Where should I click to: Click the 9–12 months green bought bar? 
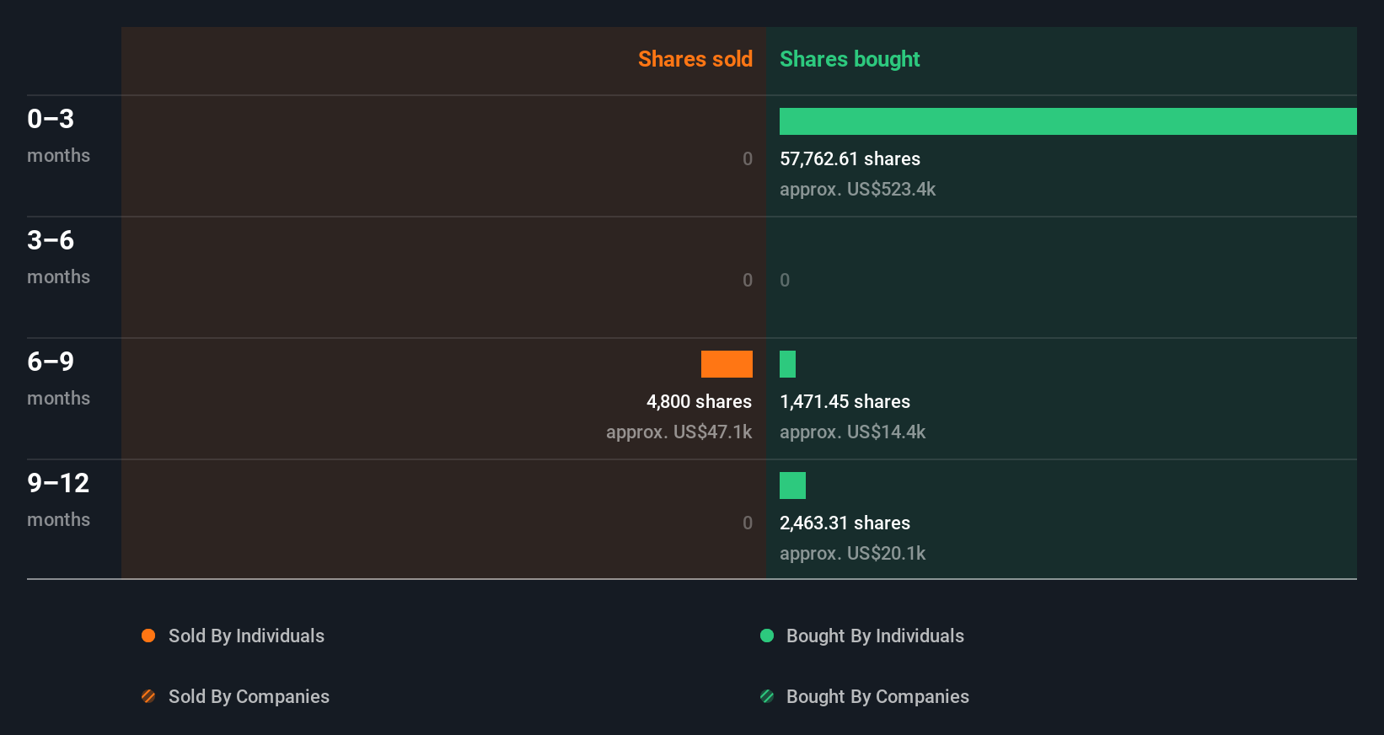792,486
